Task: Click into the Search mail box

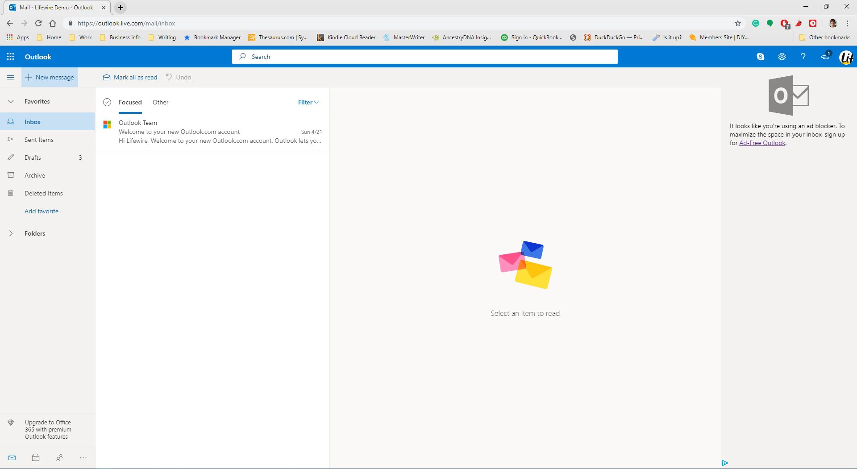Action: point(425,57)
